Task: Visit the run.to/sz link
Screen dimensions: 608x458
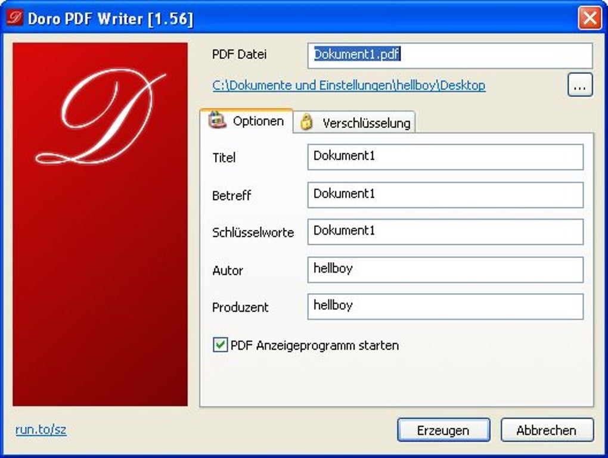Action: pyautogui.click(x=41, y=429)
